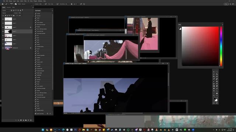Create a new tool preset icon
Image resolution: width=236 pixels, height=132 pixels.
(48, 114)
